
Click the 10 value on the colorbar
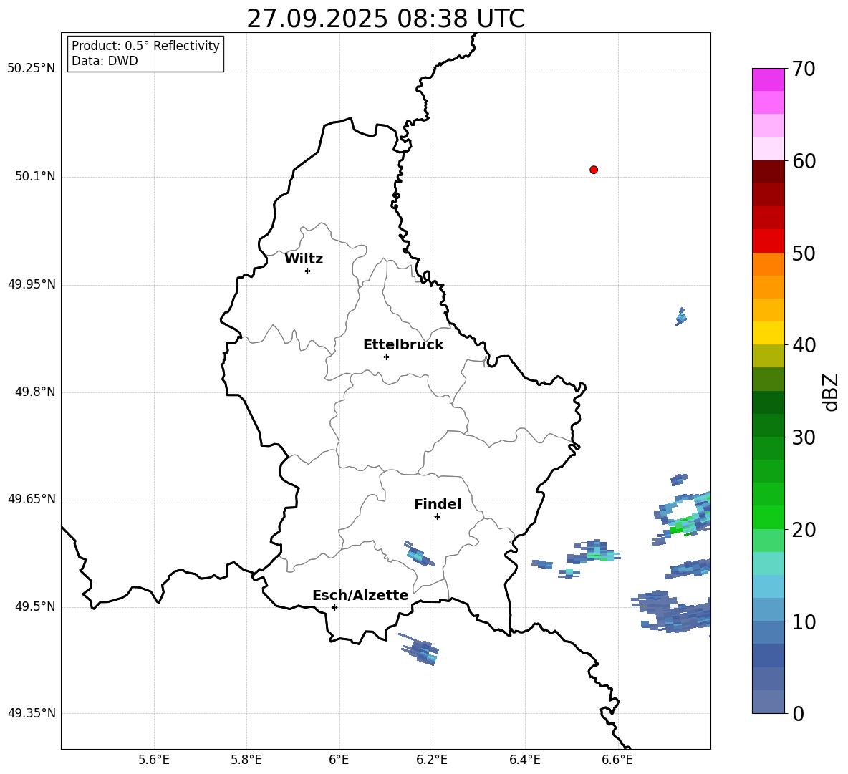point(804,622)
